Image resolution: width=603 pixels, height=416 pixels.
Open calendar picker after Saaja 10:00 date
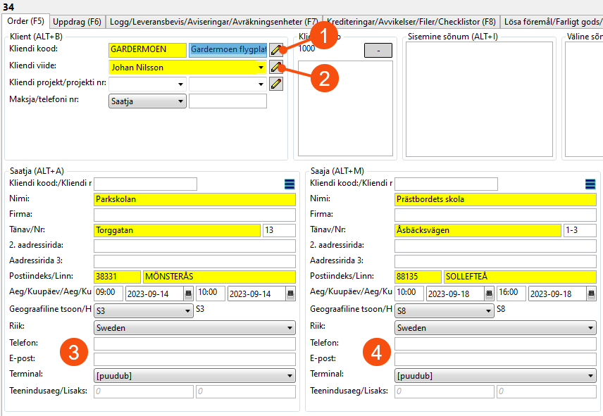point(489,294)
